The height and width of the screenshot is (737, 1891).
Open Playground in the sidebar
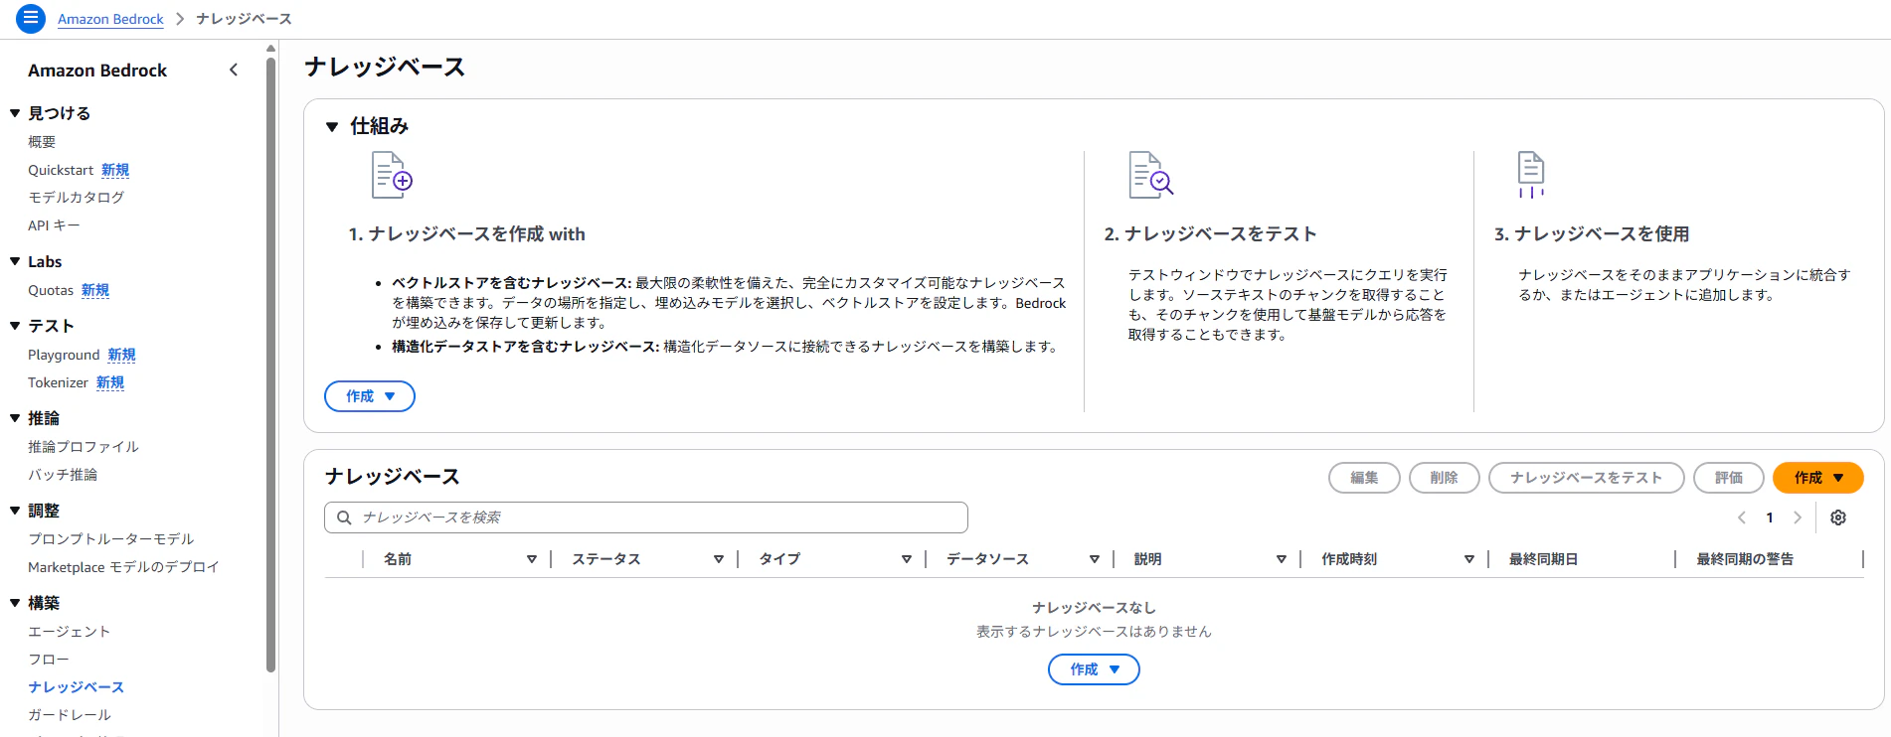click(x=64, y=355)
